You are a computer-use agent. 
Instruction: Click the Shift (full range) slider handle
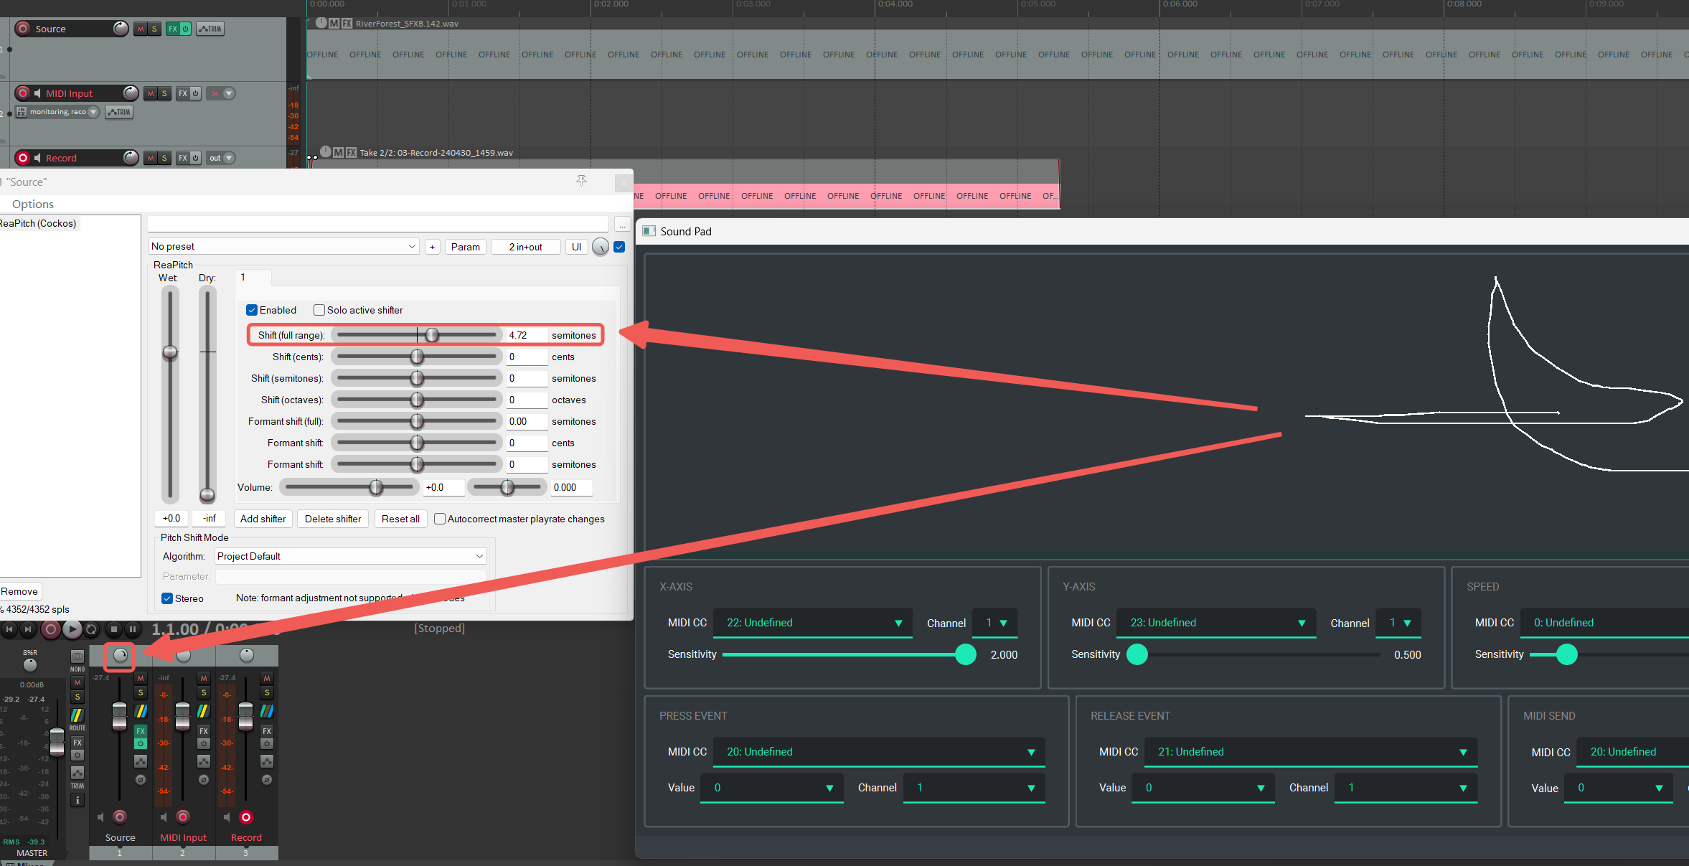432,335
